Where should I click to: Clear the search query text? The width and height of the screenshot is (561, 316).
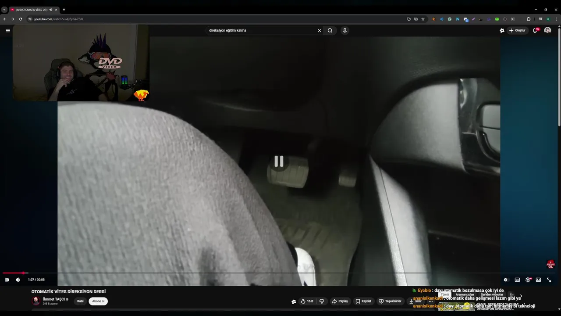(320, 30)
